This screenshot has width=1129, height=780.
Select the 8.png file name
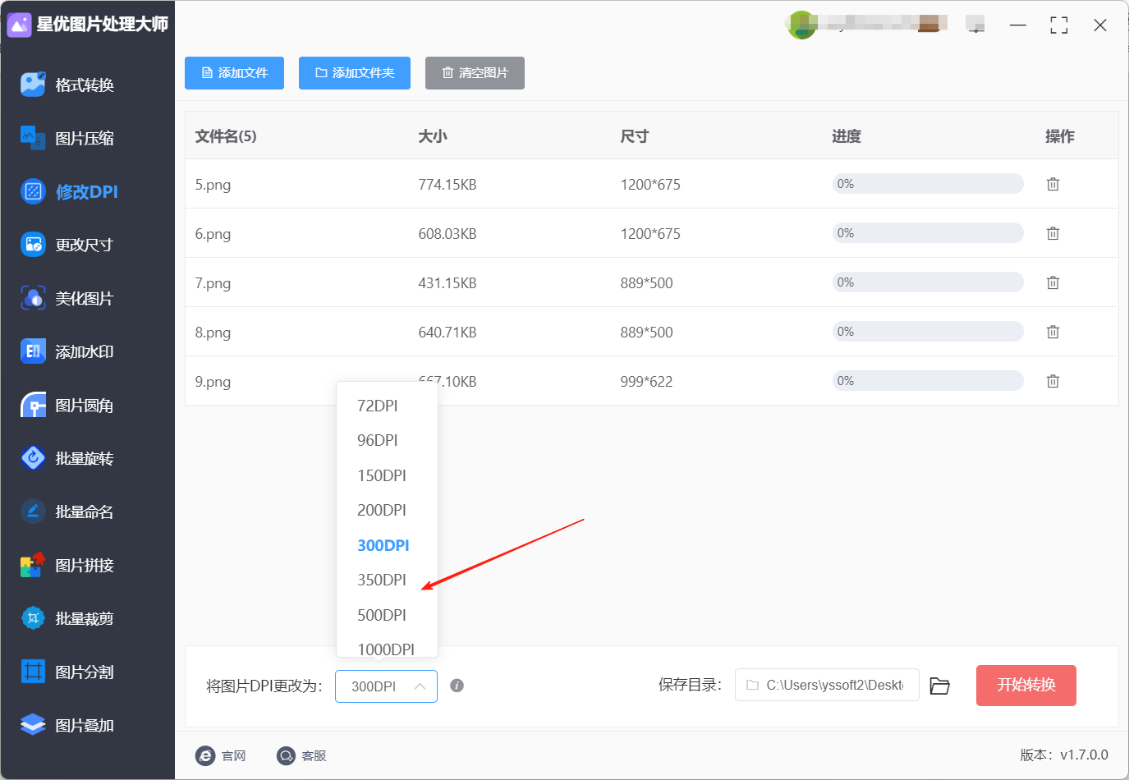(x=213, y=333)
